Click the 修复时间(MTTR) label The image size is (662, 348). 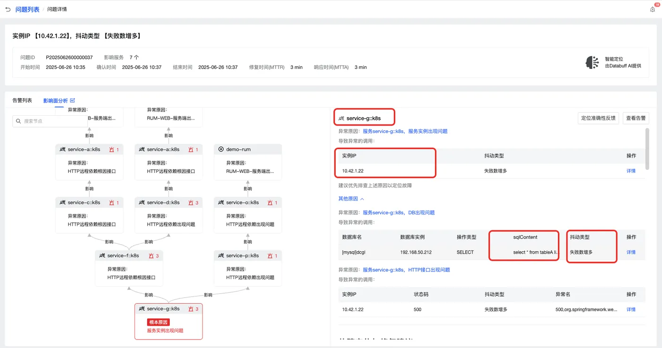tap(267, 67)
